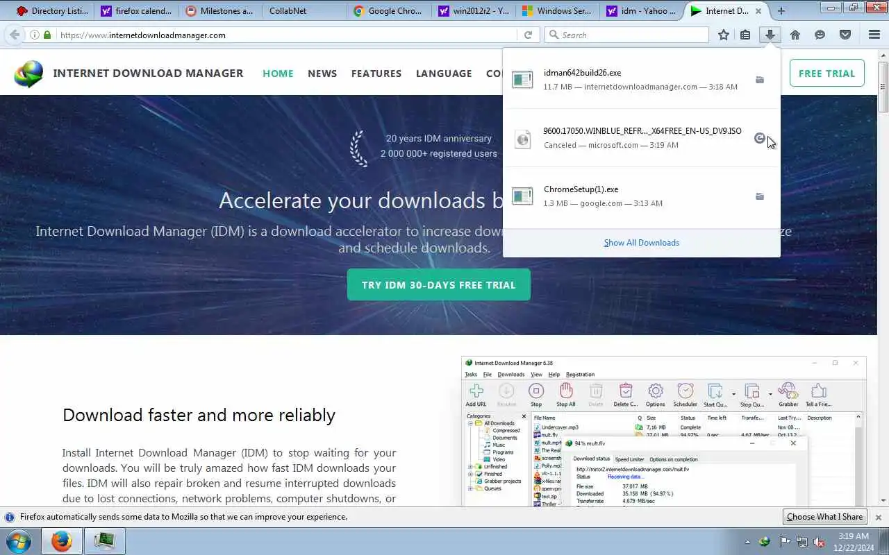Click the Firefox downloads arrow toolbar icon
This screenshot has height=555, width=889.
[770, 35]
